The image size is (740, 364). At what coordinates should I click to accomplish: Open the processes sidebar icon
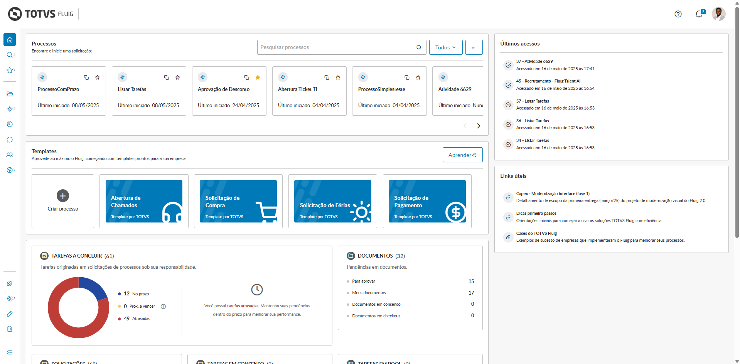pyautogui.click(x=11, y=109)
